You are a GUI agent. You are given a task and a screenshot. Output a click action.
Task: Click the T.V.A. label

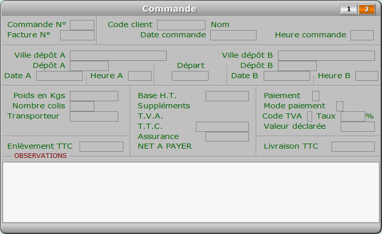point(150,116)
